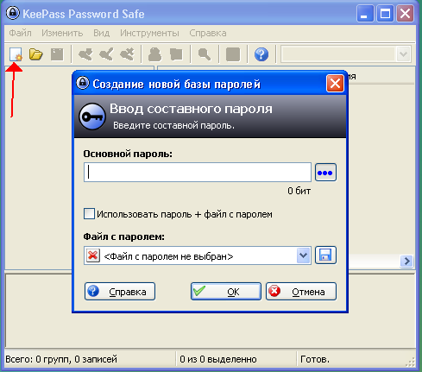Viewport: 422px width, 372px height.
Task: Open the Вид menu
Action: 101,33
